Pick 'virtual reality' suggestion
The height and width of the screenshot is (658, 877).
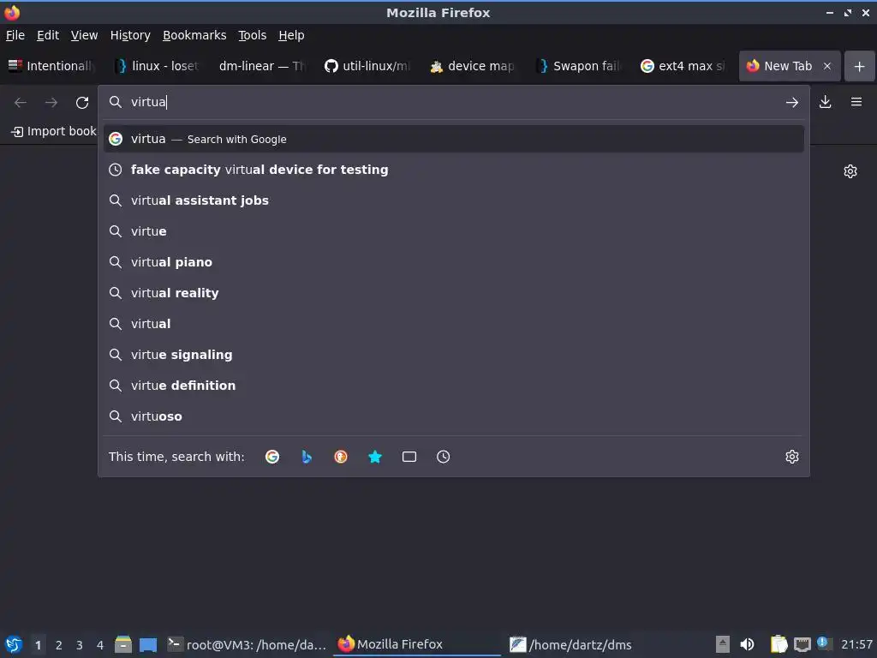pos(454,293)
